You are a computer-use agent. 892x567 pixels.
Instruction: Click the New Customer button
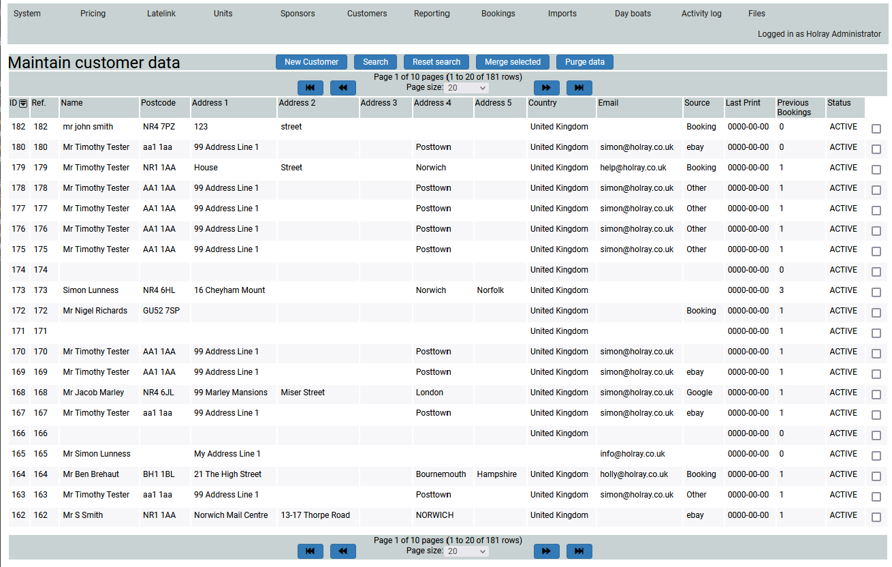coord(311,62)
